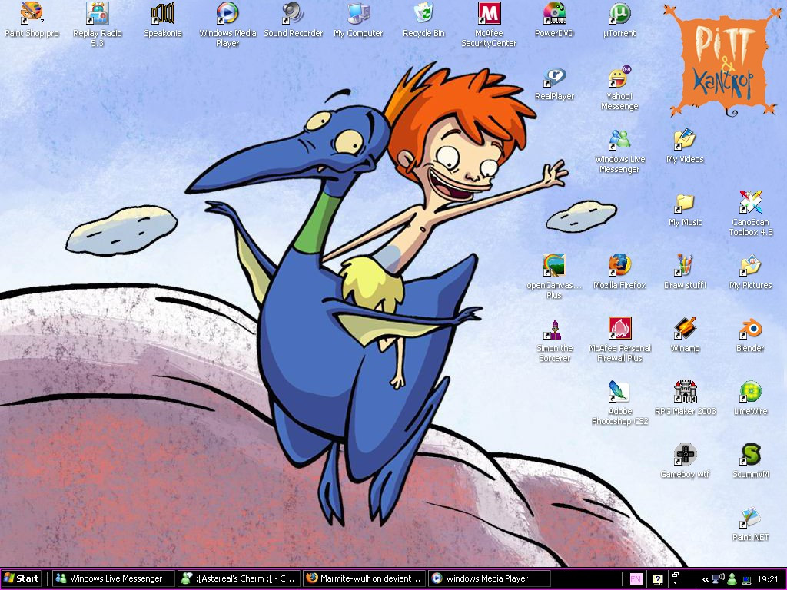The height and width of the screenshot is (590, 787).
Task: Click the green Messenger buddy tray icon
Action: pos(732,579)
